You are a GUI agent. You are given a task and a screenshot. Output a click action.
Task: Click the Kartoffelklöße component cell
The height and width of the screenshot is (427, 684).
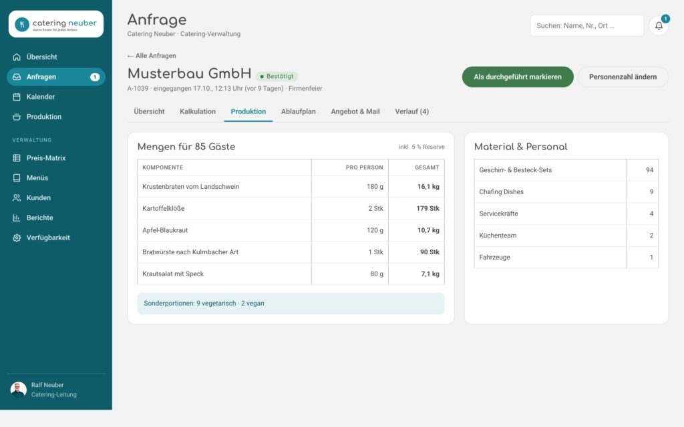tap(224, 209)
